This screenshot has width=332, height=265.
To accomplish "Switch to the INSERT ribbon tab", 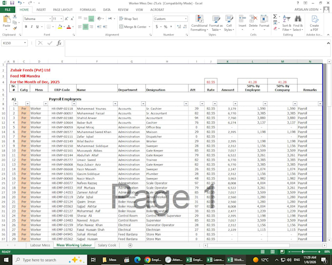I will click(x=41, y=10).
